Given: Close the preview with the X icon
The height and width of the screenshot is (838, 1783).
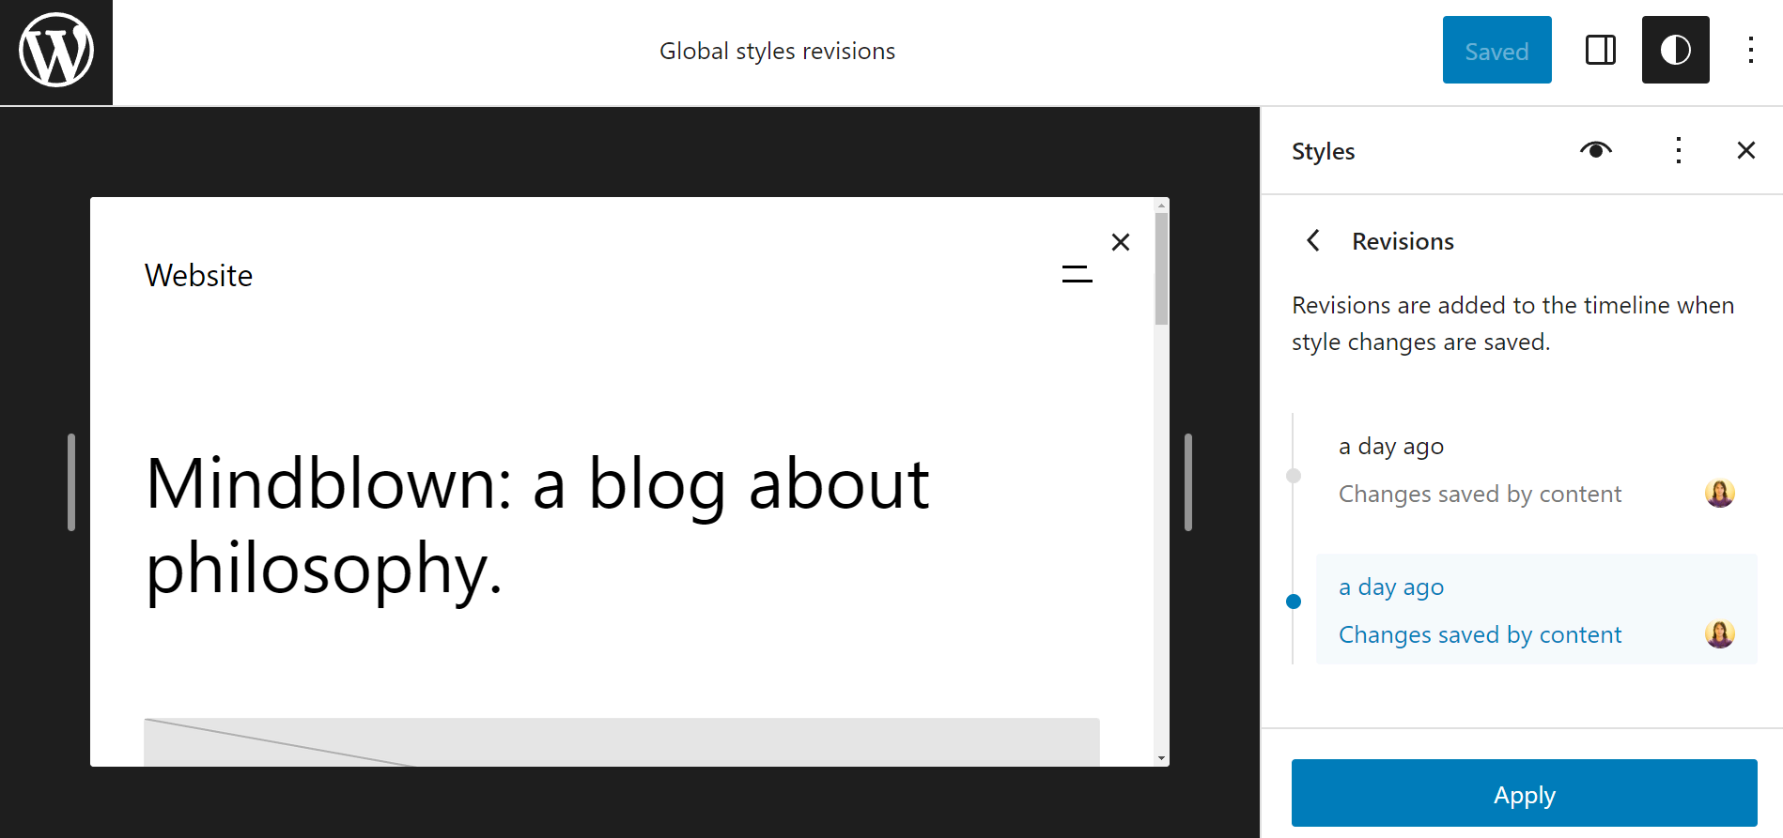Looking at the screenshot, I should (x=1120, y=242).
